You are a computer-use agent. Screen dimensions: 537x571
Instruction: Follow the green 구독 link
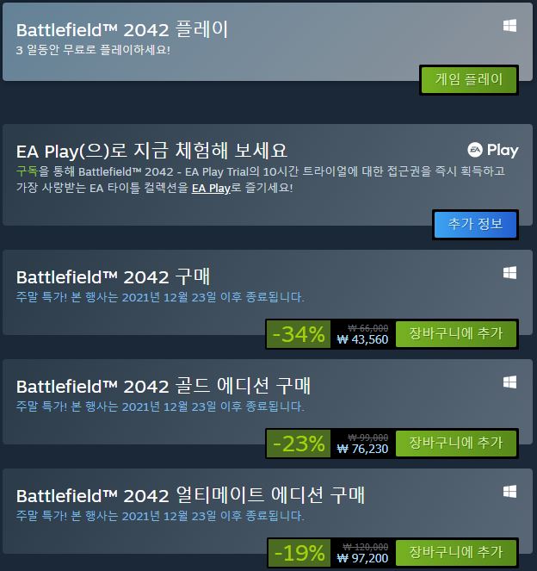(x=27, y=171)
